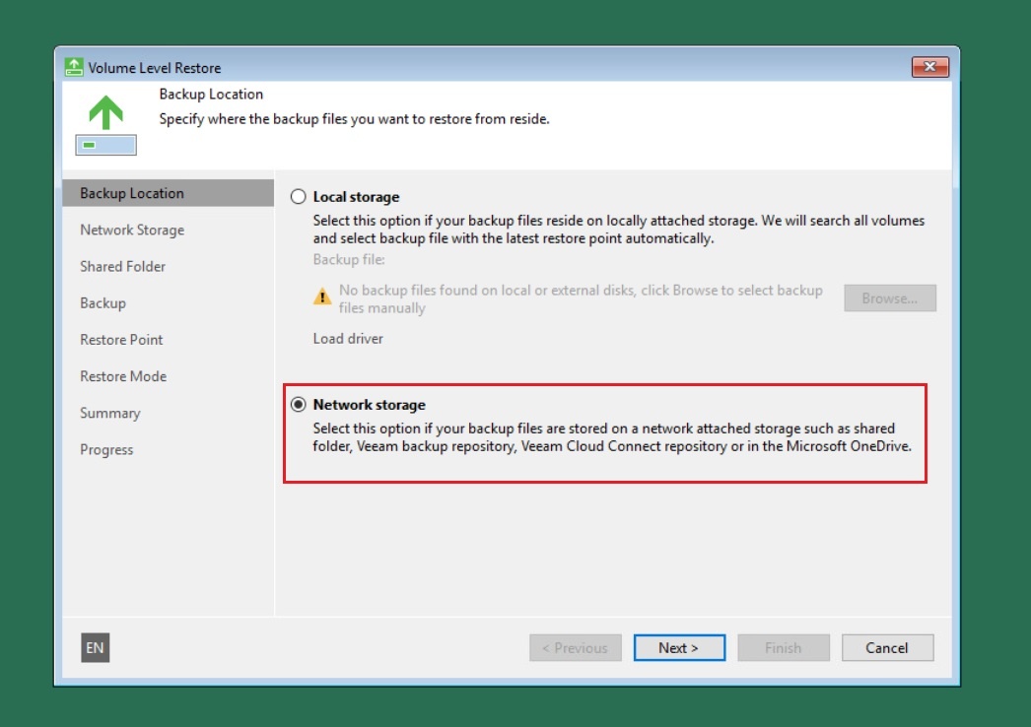
Task: Click the yellow warning triangle icon
Action: coord(322,296)
